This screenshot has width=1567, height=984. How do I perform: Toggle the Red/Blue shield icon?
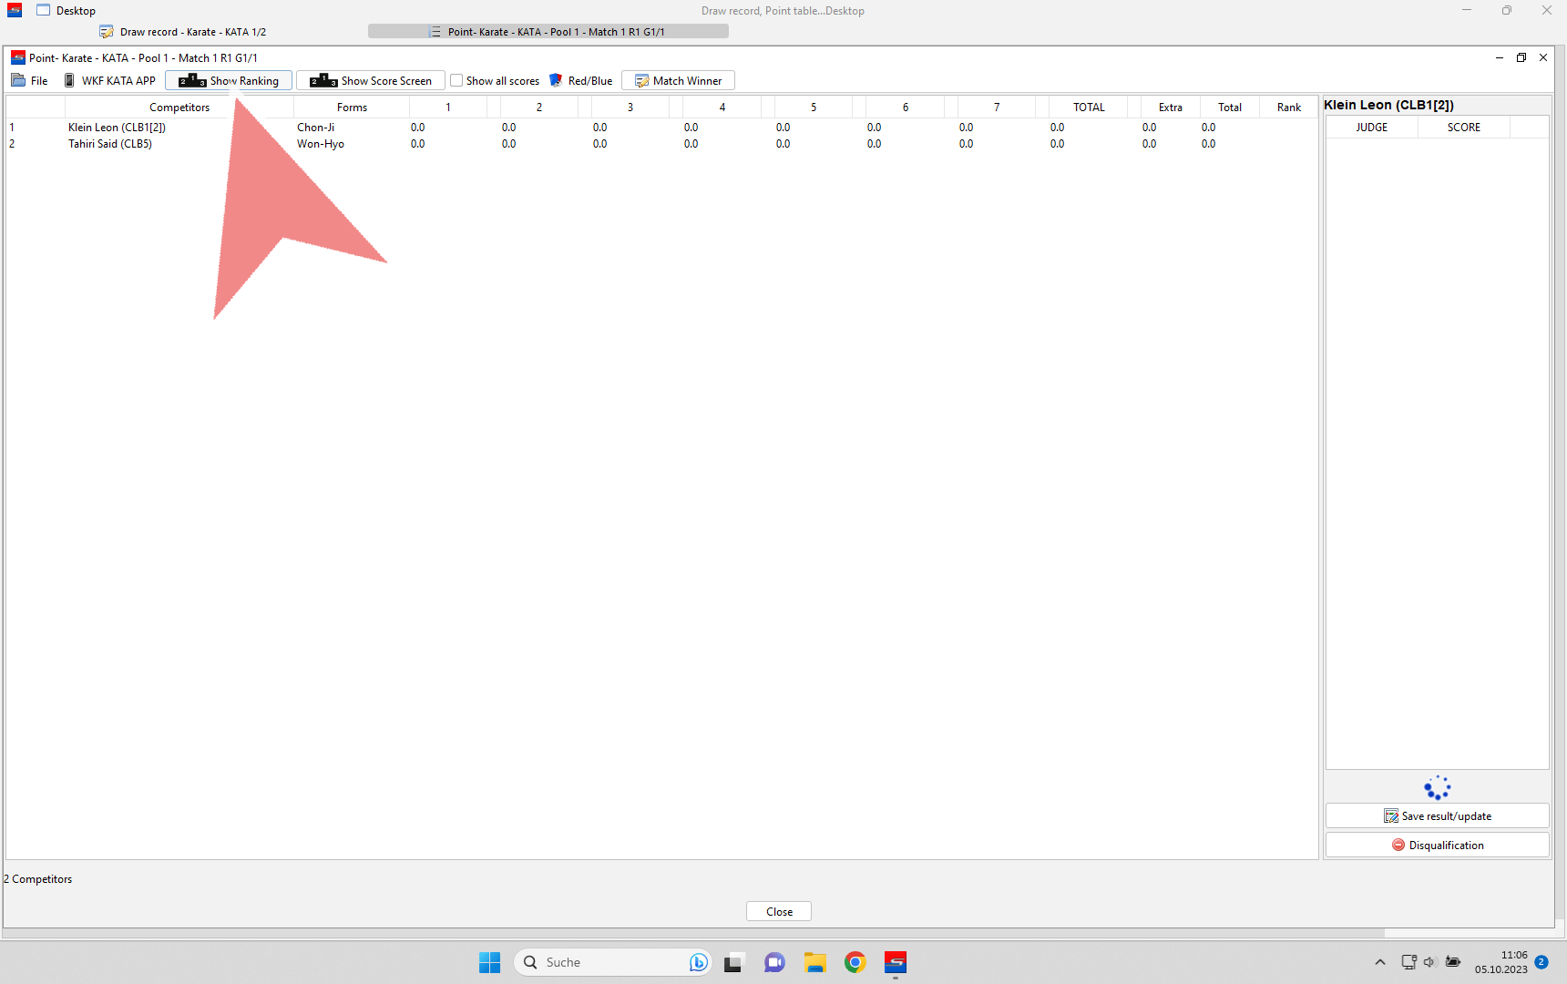pyautogui.click(x=556, y=81)
